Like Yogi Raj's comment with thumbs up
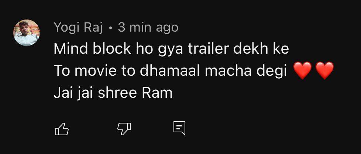361x154 pixels. (x=62, y=129)
